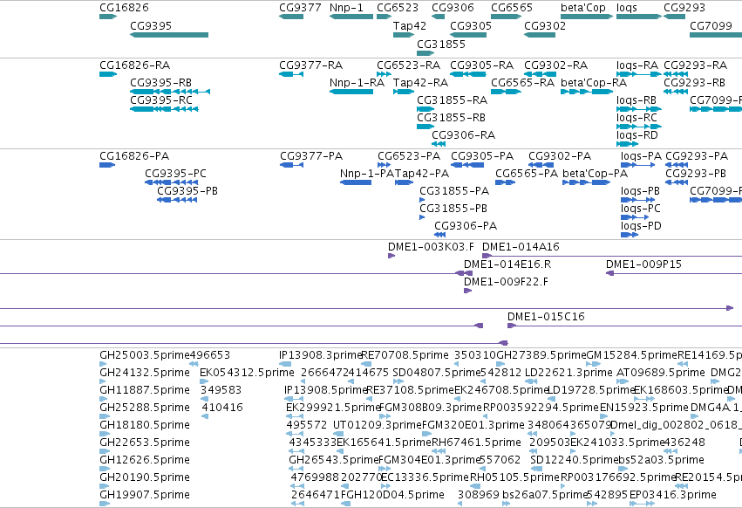Viewport: 742px width, 508px height.
Task: Select protein CG9377-PA
Action: tap(311, 156)
